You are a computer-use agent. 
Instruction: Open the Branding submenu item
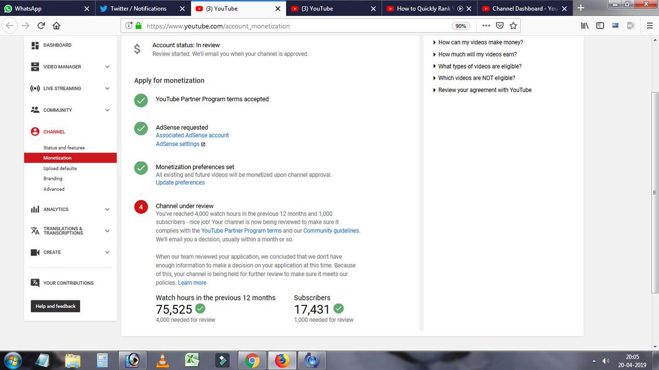tap(53, 179)
